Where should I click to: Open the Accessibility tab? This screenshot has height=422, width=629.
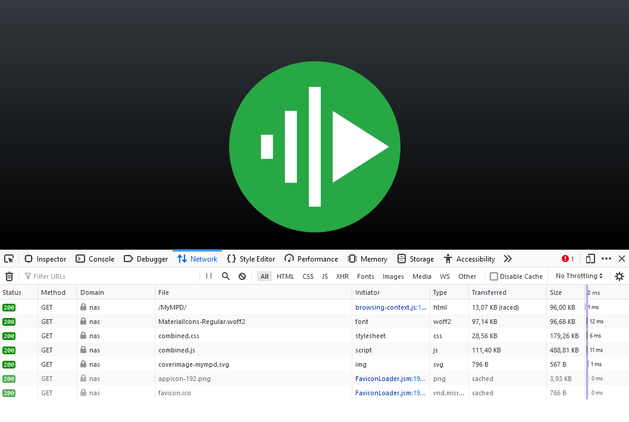point(470,259)
